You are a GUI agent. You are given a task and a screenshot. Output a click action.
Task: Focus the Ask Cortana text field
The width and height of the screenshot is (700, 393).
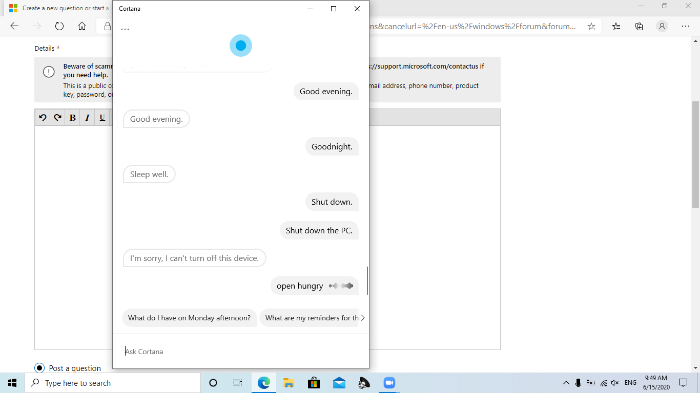[x=241, y=352]
